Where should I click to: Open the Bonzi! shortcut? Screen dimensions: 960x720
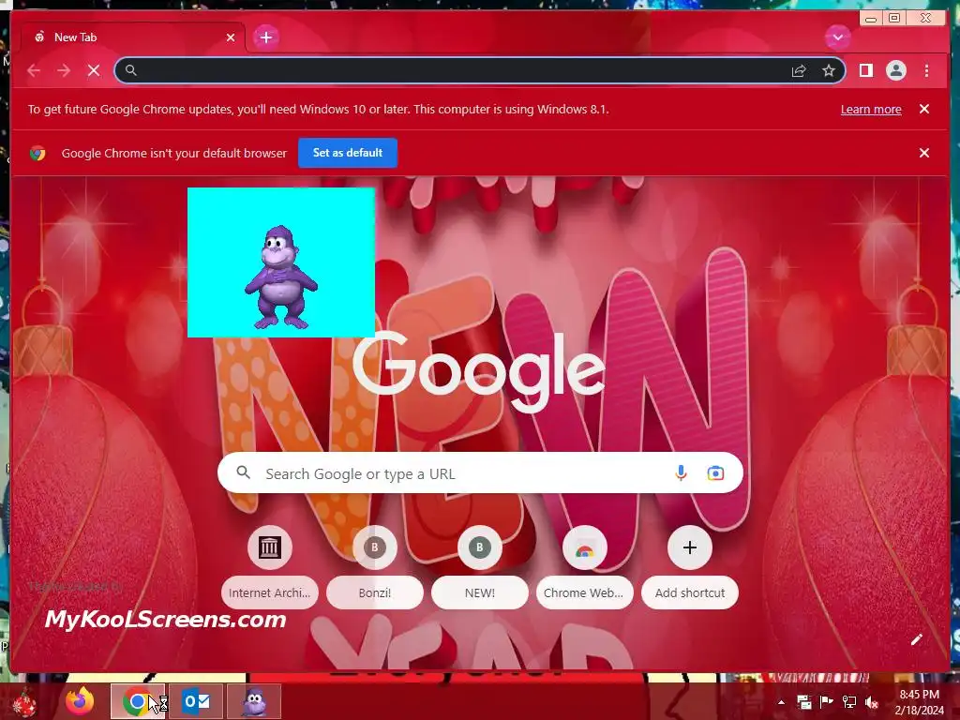pyautogui.click(x=375, y=567)
